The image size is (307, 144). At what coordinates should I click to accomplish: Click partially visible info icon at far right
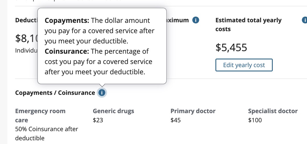[304, 20]
